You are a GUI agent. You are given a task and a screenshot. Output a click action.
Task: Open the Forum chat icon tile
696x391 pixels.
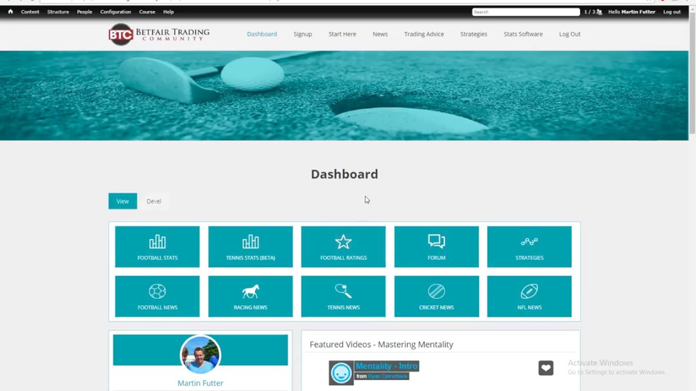click(x=436, y=247)
